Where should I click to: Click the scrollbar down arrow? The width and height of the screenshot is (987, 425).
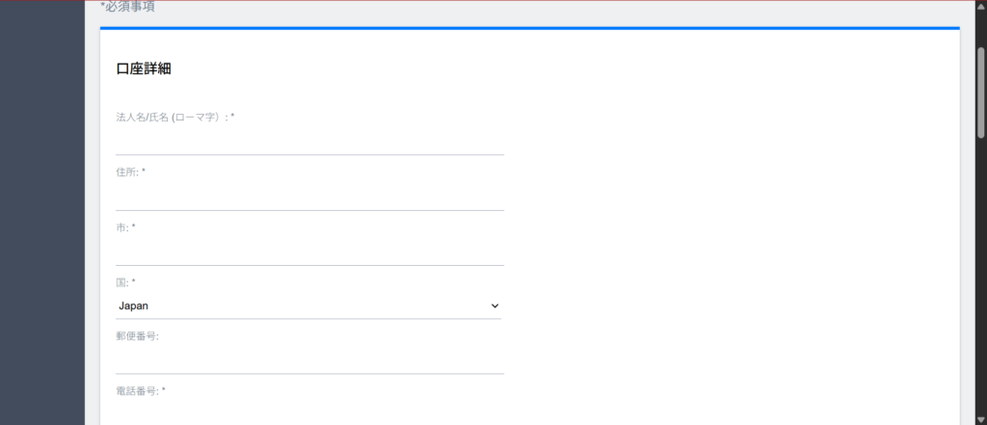point(980,418)
